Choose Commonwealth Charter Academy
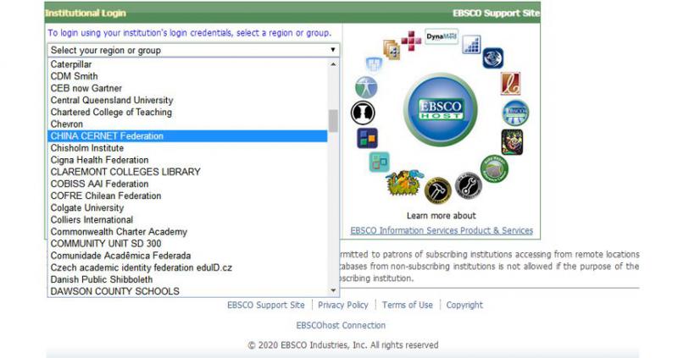Viewport: 678px width, 358px height. [187, 232]
